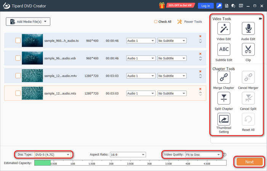267x171 pixels.
Task: Click the gift box promotion icon
Action: click(x=162, y=6)
